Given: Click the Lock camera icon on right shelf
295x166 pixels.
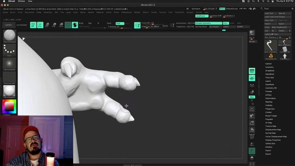Looking at the screenshot, I should pyautogui.click(x=252, y=92).
